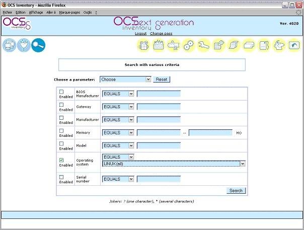
Task: Focus the Gateway value field
Action: [x=159, y=107]
